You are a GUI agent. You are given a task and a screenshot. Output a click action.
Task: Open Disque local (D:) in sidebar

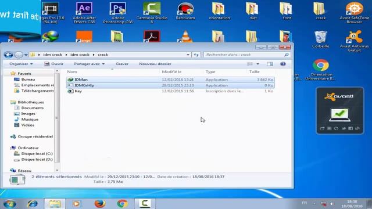pos(37,159)
